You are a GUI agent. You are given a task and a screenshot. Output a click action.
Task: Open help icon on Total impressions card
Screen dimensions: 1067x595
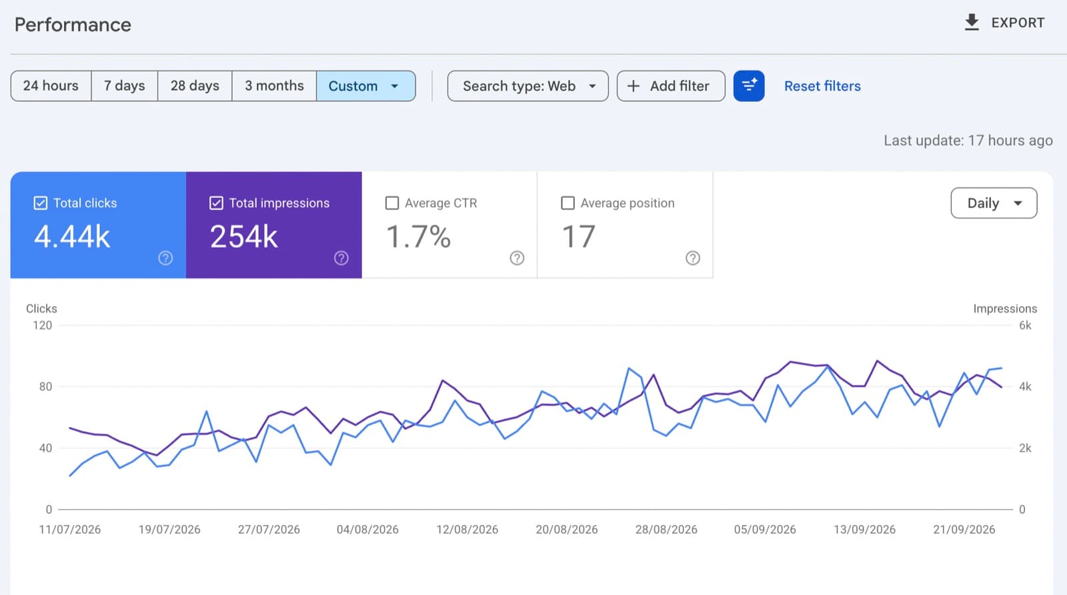[341, 258]
